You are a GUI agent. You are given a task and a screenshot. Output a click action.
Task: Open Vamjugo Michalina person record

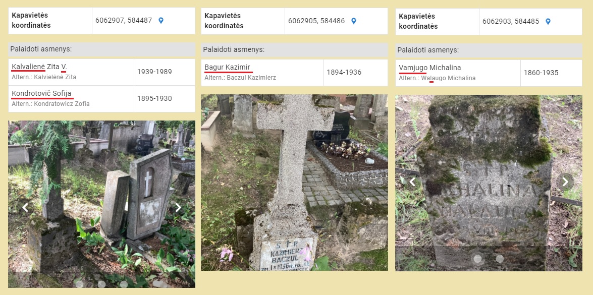click(x=430, y=68)
